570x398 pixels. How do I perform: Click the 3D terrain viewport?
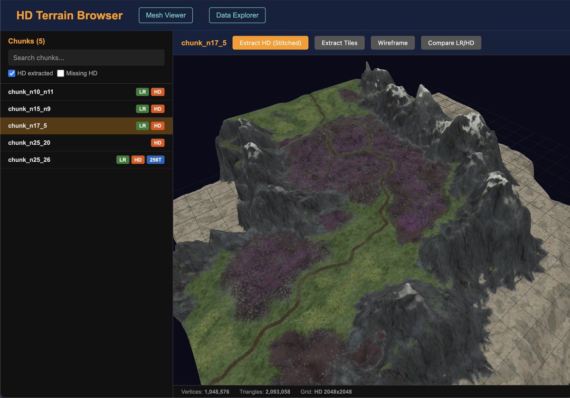tap(371, 220)
